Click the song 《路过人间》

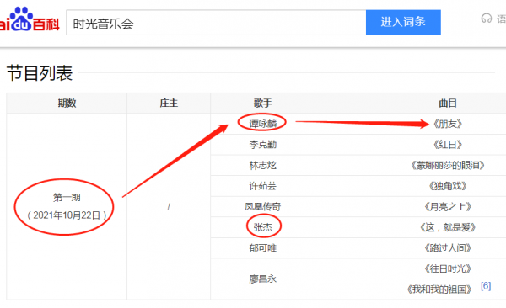click(448, 248)
